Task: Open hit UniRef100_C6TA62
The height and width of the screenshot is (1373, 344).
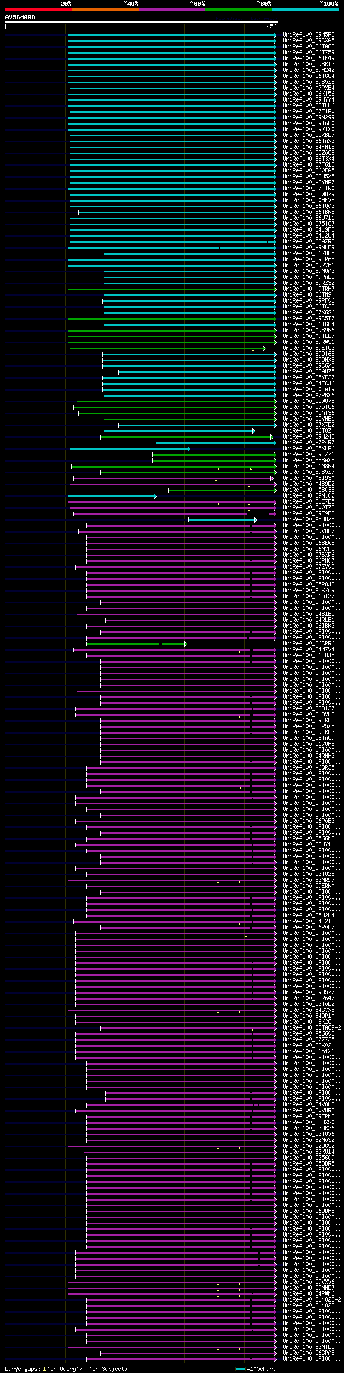Action: pyautogui.click(x=309, y=47)
